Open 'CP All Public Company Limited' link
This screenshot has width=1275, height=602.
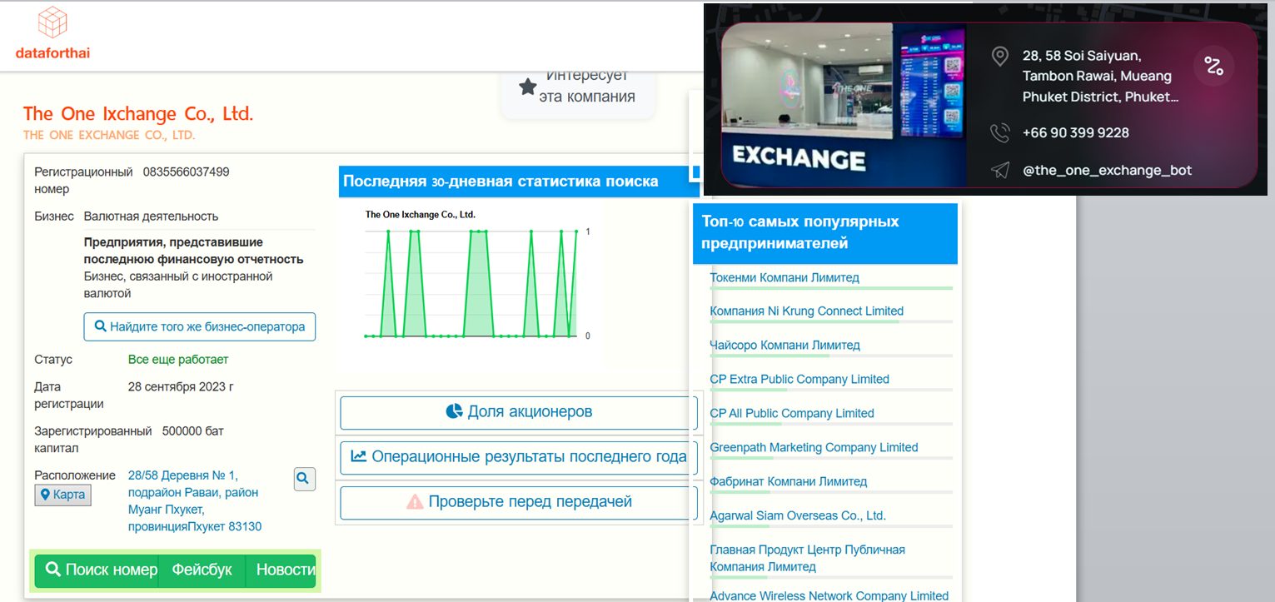tap(792, 413)
